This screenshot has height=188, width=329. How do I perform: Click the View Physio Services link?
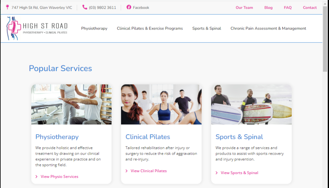pos(59,177)
